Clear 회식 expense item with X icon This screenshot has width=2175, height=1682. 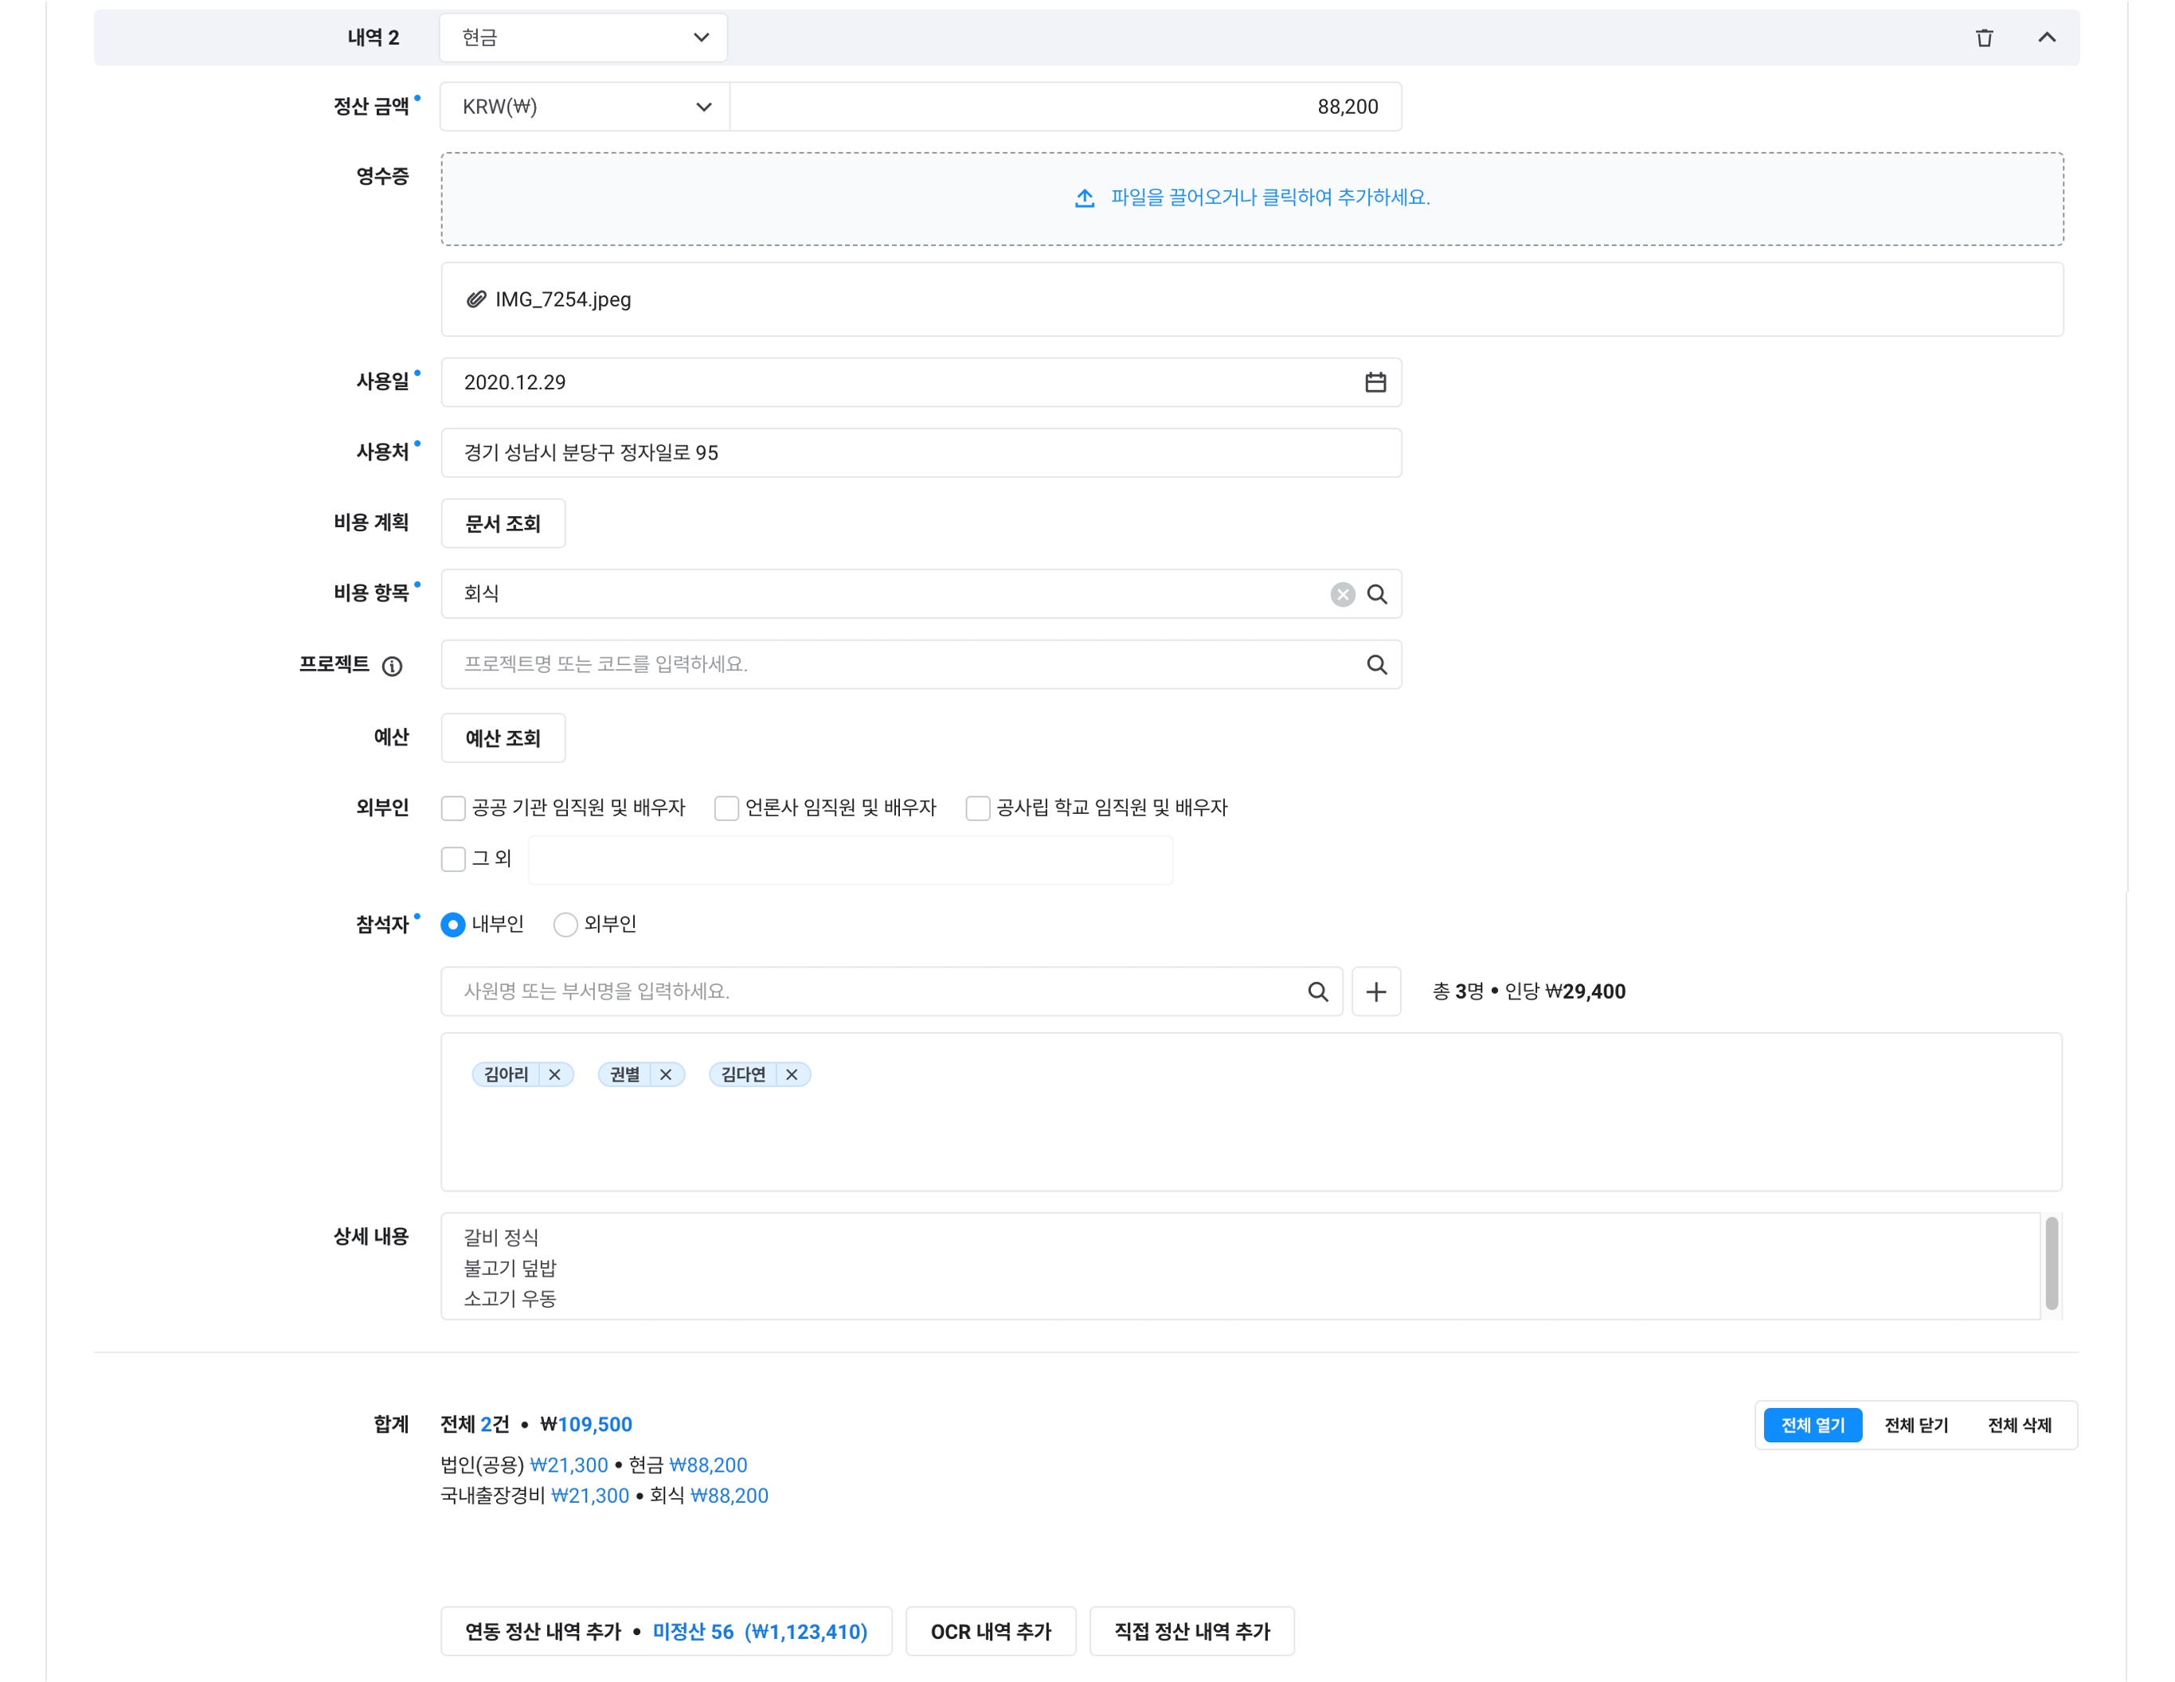[1343, 595]
